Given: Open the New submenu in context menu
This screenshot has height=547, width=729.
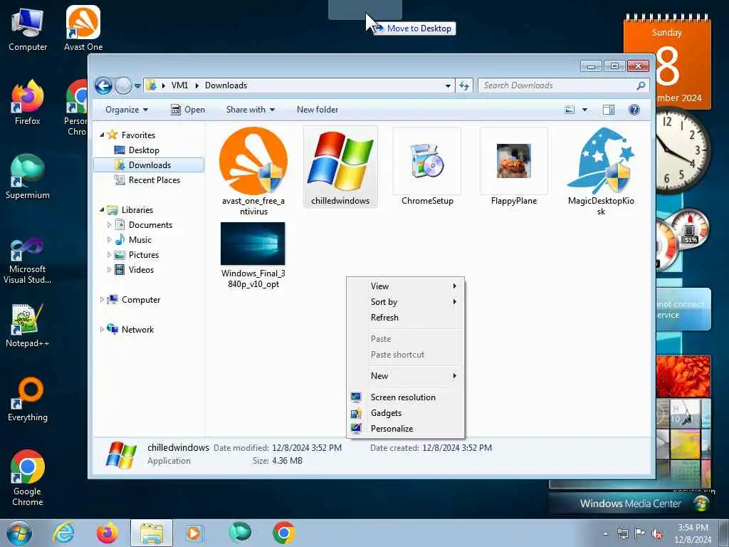Looking at the screenshot, I should click(405, 376).
